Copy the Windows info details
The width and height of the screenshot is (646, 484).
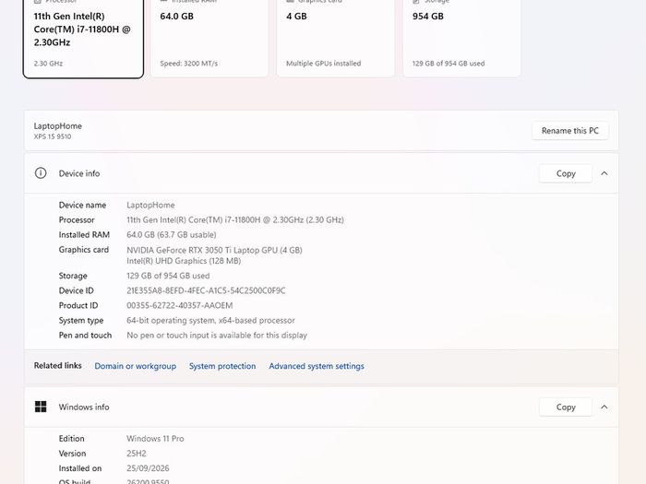click(566, 407)
